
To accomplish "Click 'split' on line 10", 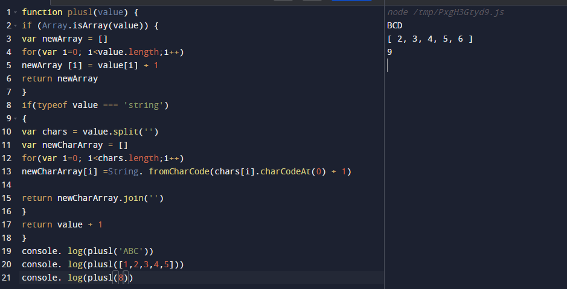I will [x=126, y=132].
